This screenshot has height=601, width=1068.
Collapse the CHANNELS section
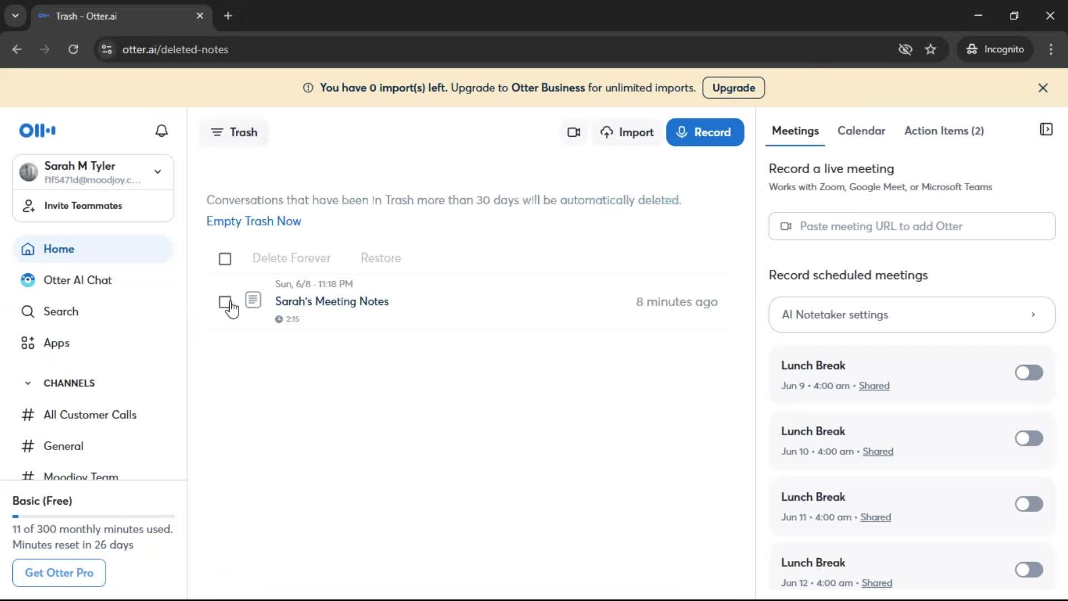tap(28, 383)
